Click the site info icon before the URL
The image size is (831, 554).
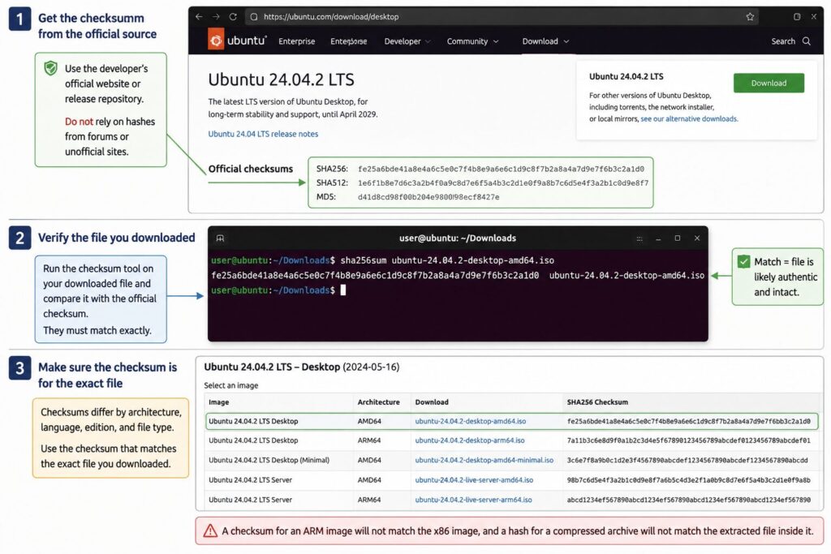coord(254,16)
